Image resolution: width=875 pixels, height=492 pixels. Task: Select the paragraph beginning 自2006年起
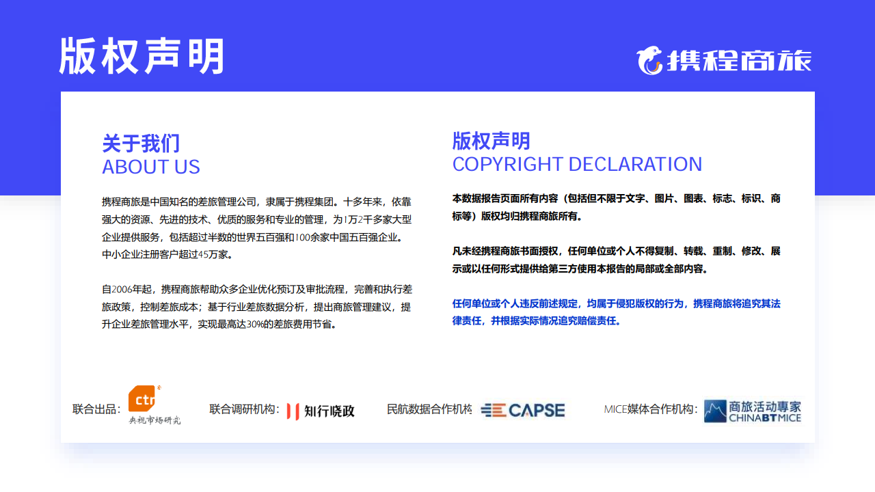click(257, 306)
